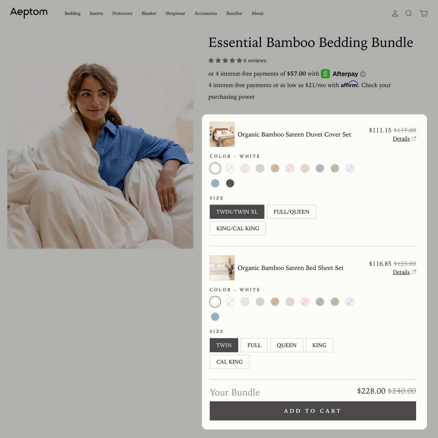The image size is (438, 438).
Task: Click the Duvet Cover Set thumbnail
Action: point(222,134)
